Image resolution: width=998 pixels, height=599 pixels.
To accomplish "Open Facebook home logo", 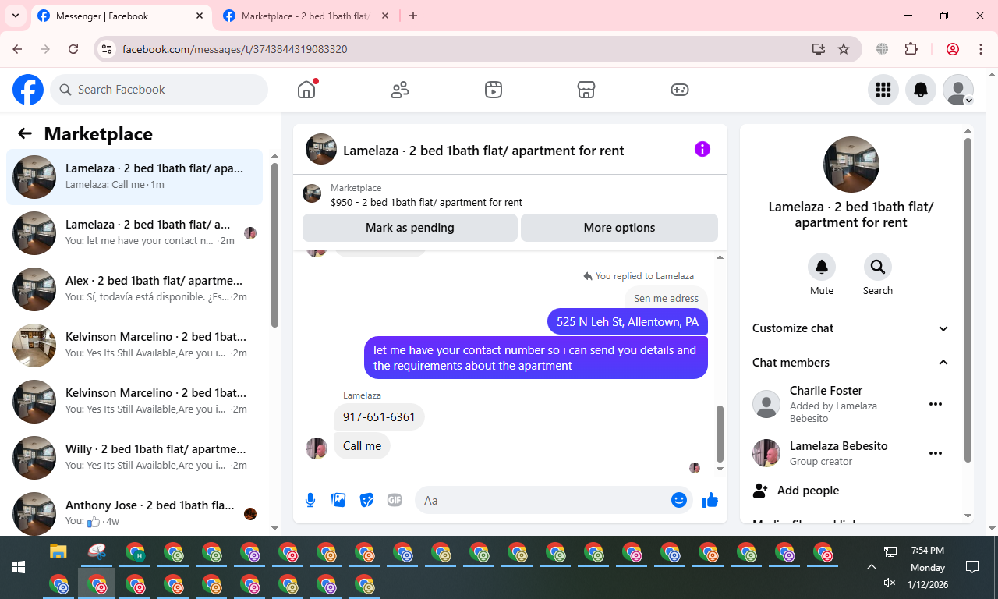I will pyautogui.click(x=28, y=90).
